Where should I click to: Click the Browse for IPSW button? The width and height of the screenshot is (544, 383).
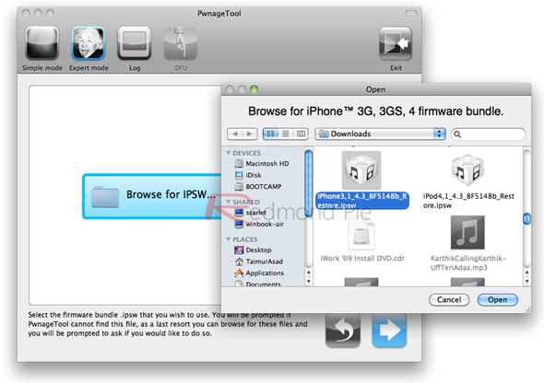click(x=151, y=196)
